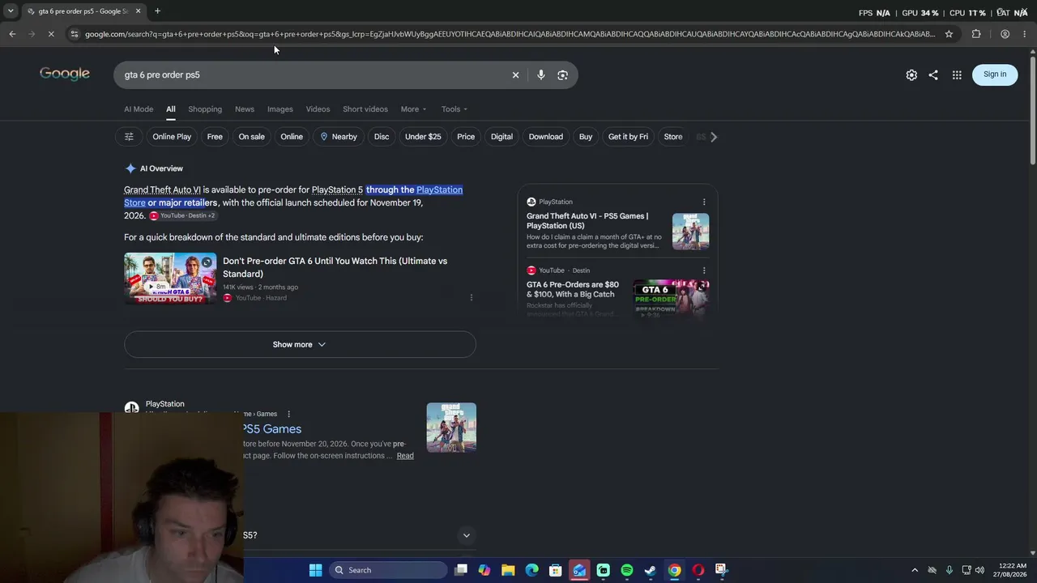Open Opera browser from the taskbar
Screen dimensions: 1037x583
698,570
